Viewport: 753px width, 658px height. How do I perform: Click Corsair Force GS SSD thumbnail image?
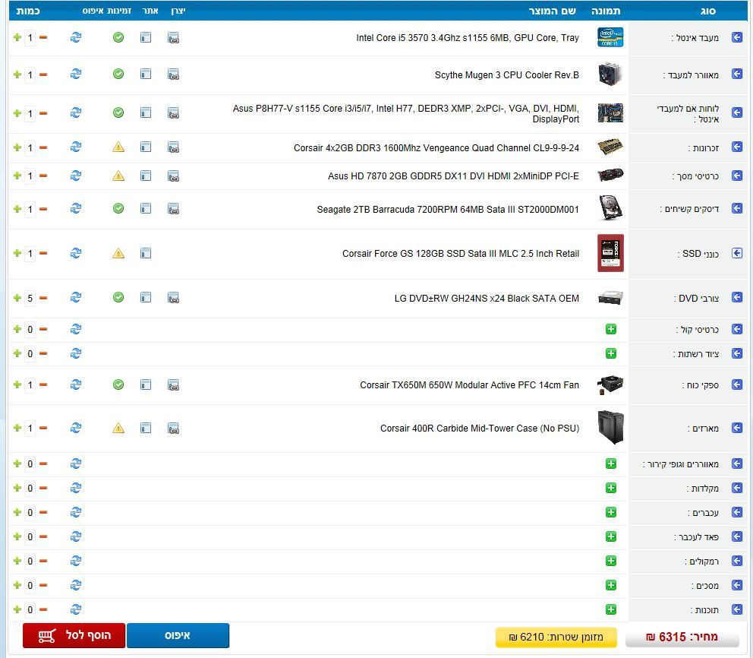610,254
